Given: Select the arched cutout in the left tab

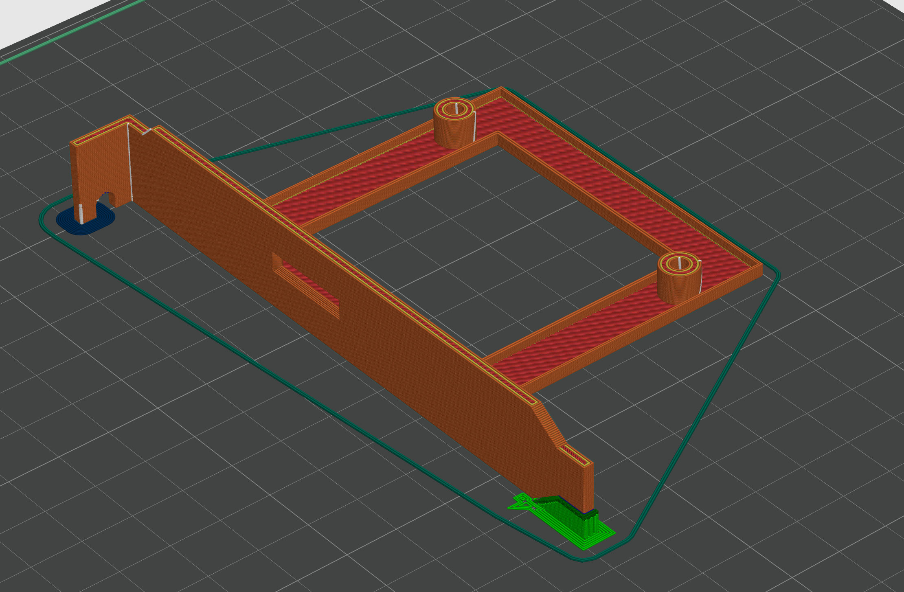Looking at the screenshot, I should [x=106, y=202].
